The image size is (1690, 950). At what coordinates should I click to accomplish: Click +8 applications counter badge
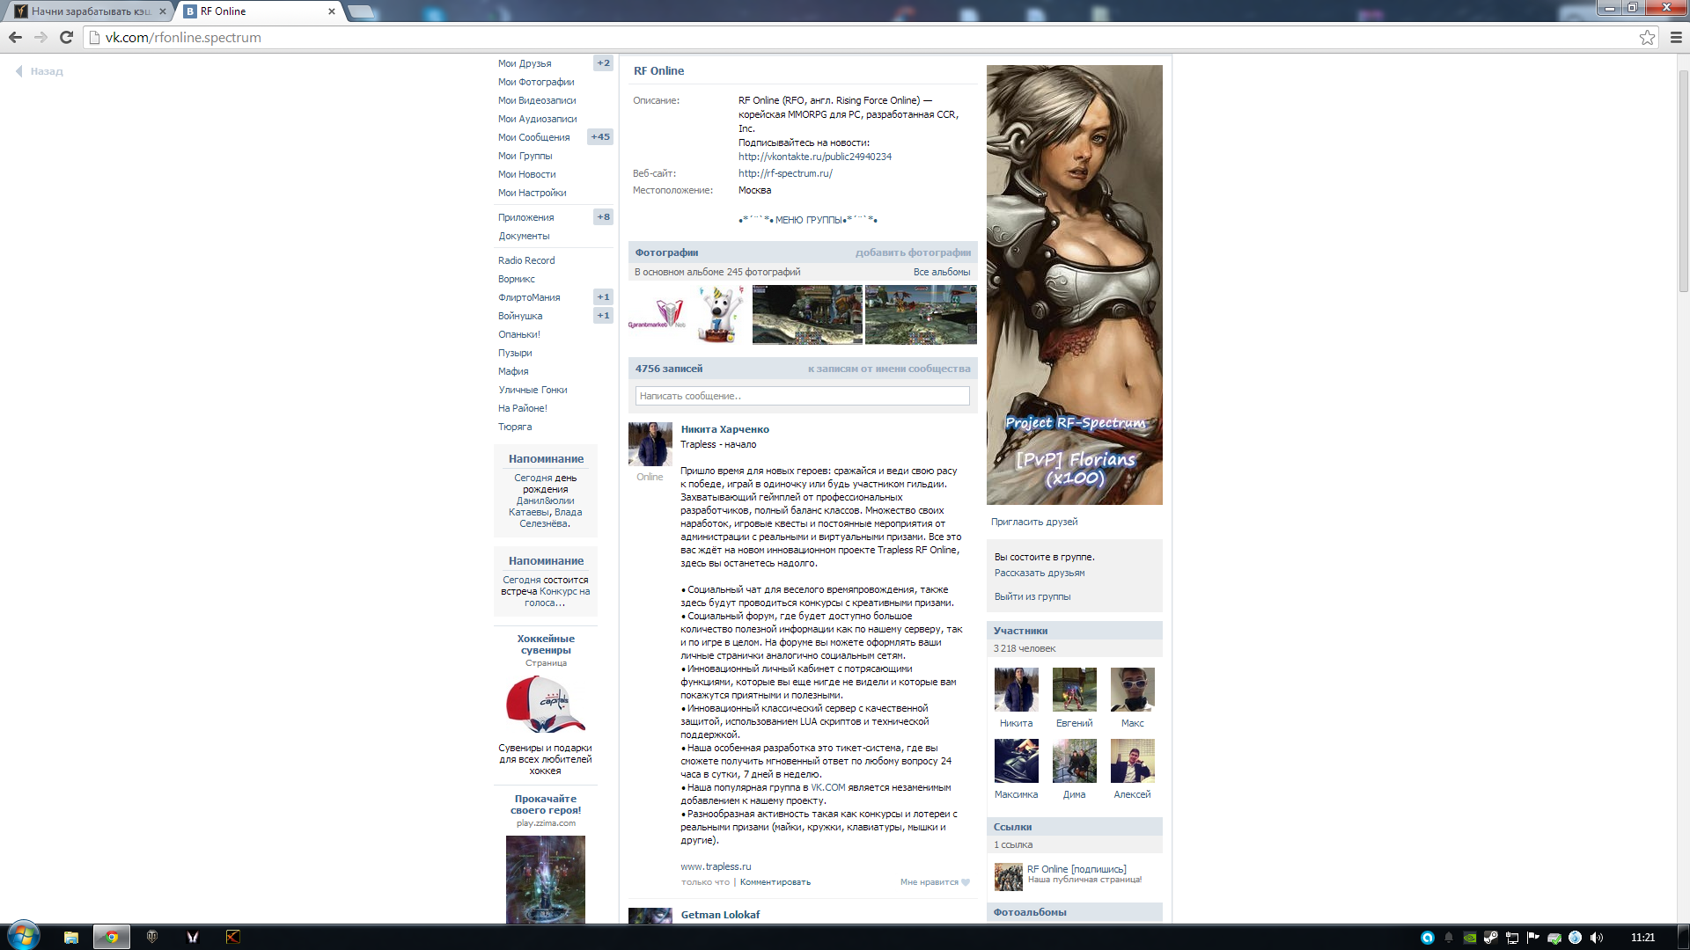point(603,217)
